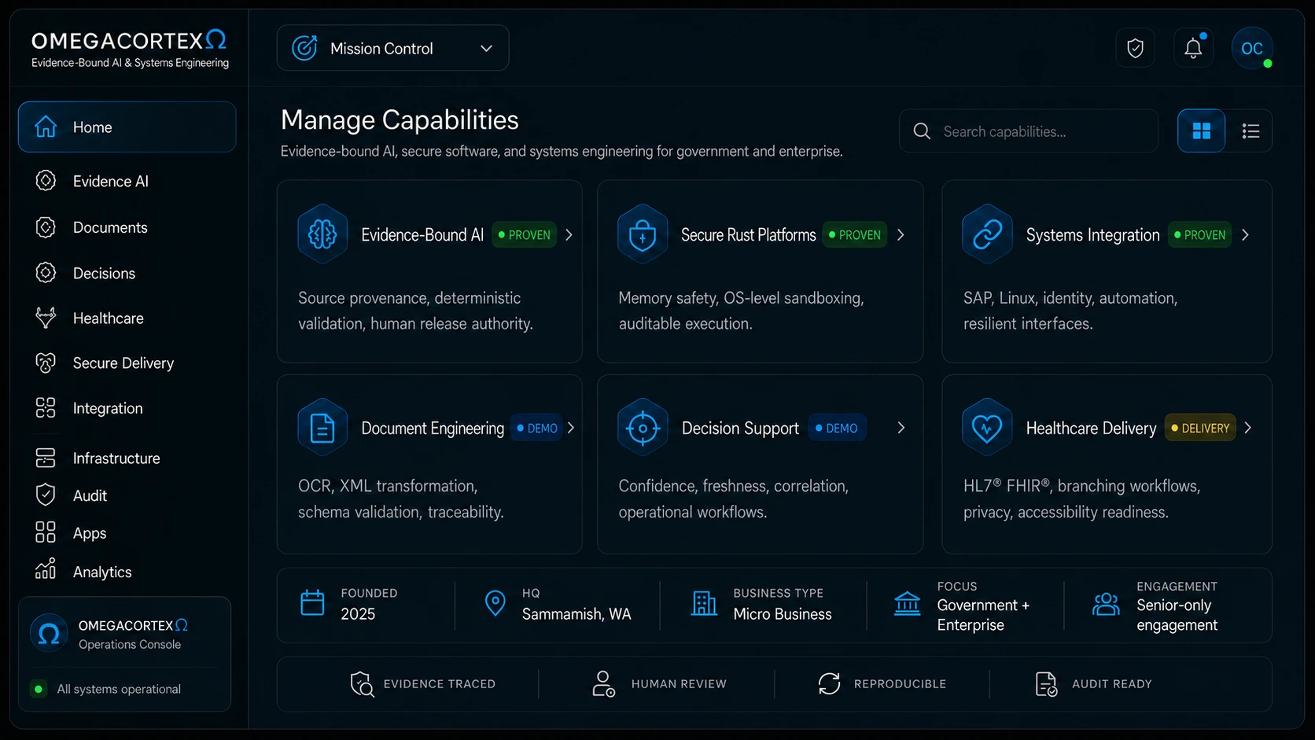Image resolution: width=1315 pixels, height=740 pixels.
Task: Open the Healthcare Delivery title link
Action: pos(1091,428)
